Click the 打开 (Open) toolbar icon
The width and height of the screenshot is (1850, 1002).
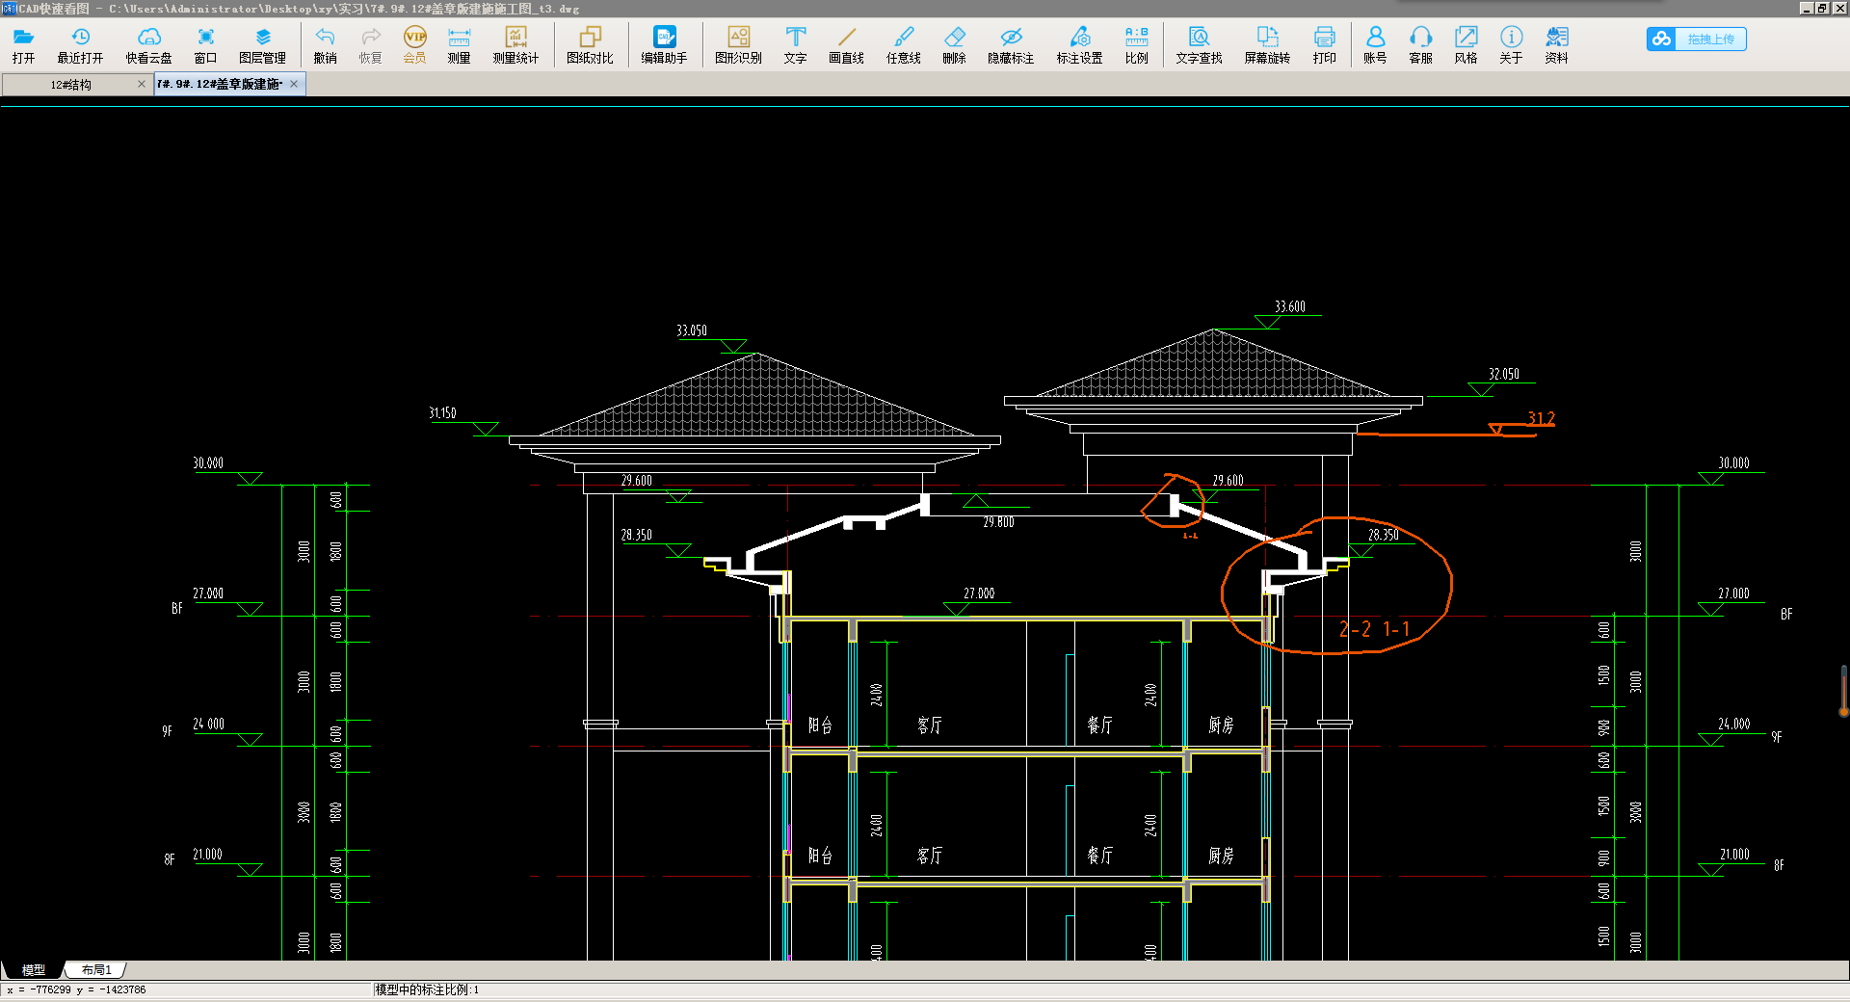click(23, 45)
